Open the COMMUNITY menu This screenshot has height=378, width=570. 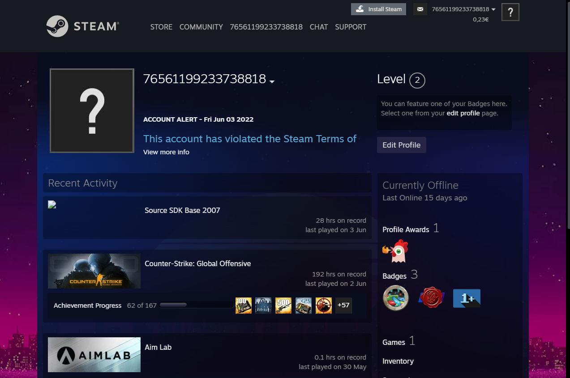[201, 27]
